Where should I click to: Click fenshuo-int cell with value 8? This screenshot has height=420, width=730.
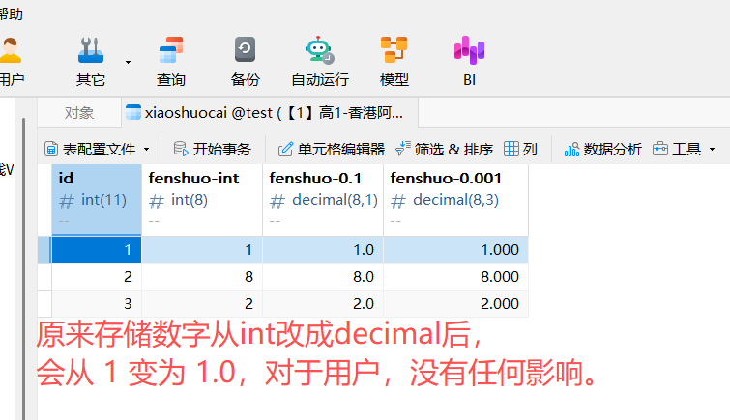(x=202, y=277)
